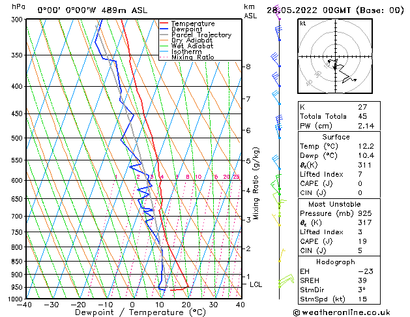Click the Most Unstable 'CIN (J)' label
410x317 pixels.
313,250
